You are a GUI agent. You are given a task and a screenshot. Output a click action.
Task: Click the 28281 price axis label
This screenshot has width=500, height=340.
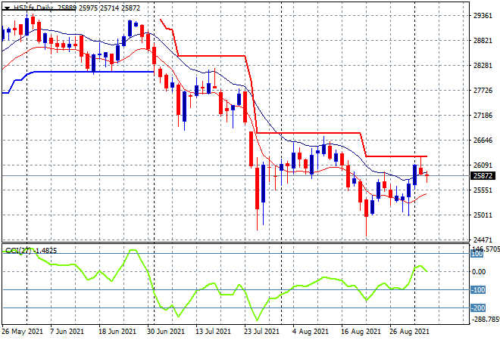pyautogui.click(x=483, y=66)
